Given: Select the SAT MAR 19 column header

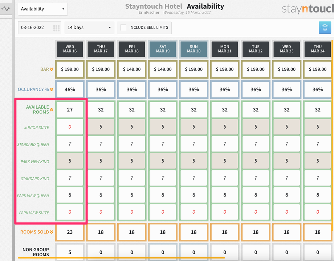Looking at the screenshot, I should pyautogui.click(x=163, y=49).
